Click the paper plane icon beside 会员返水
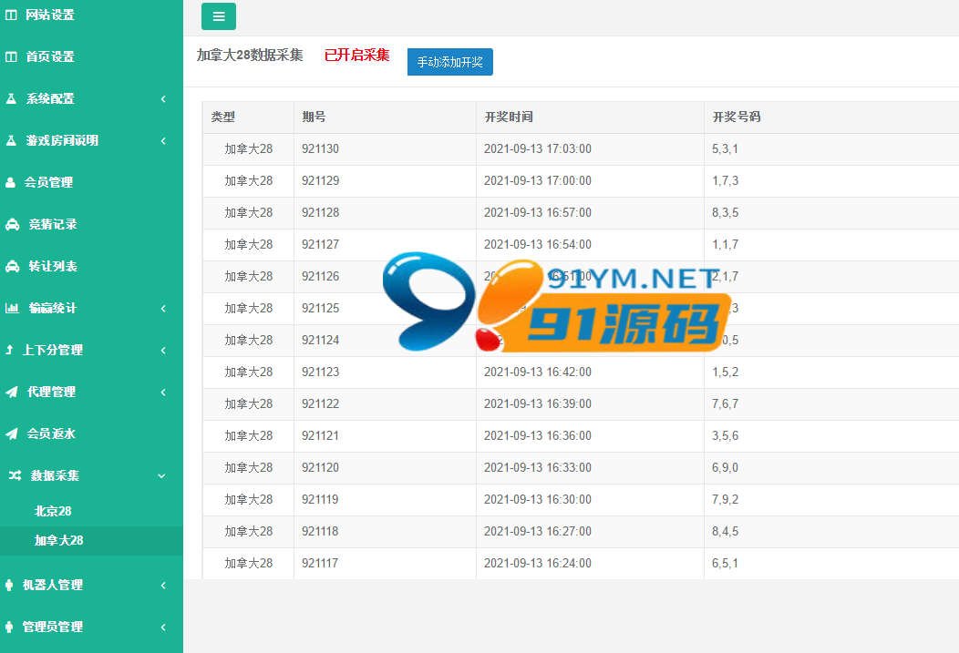This screenshot has height=653, width=959. (12, 434)
